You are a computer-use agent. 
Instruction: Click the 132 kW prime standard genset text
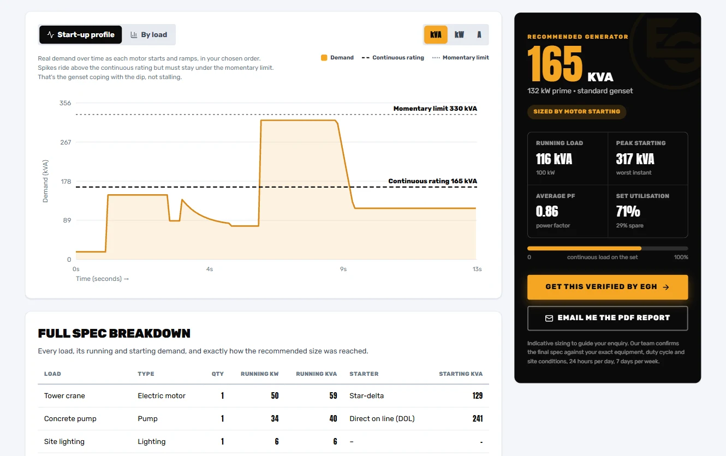pyautogui.click(x=580, y=91)
